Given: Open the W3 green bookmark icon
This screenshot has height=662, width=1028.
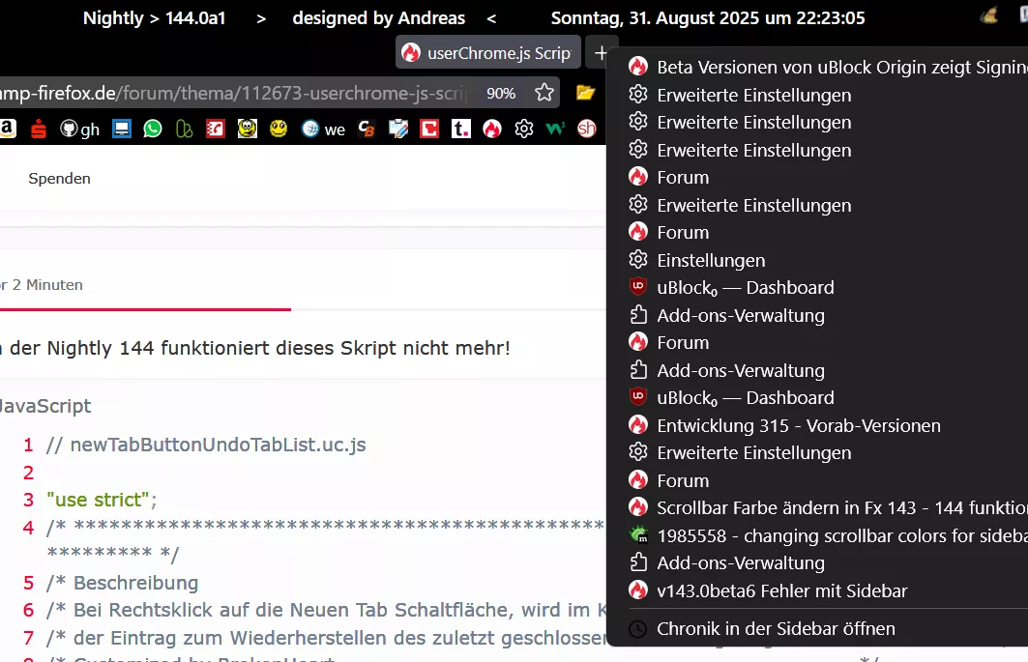Looking at the screenshot, I should (555, 129).
